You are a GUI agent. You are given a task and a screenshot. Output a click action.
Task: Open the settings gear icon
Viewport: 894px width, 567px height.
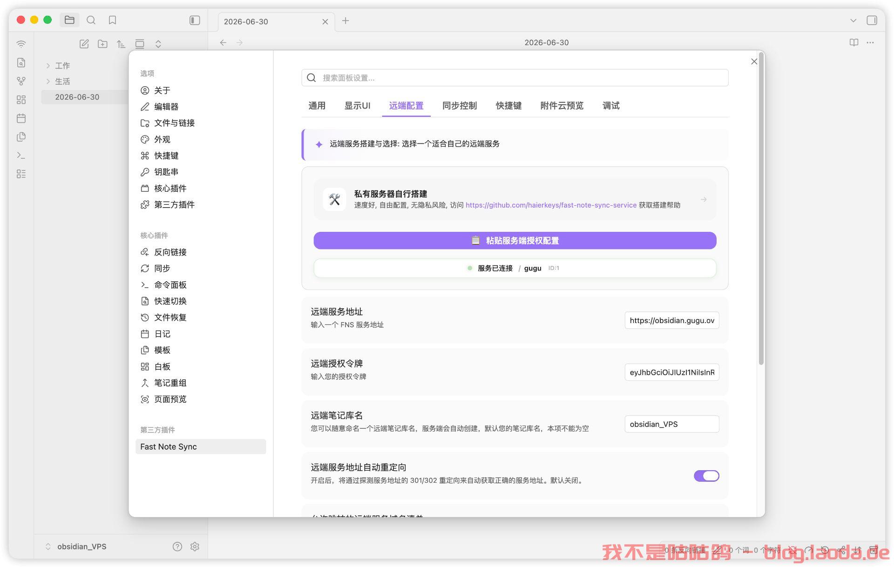tap(195, 547)
